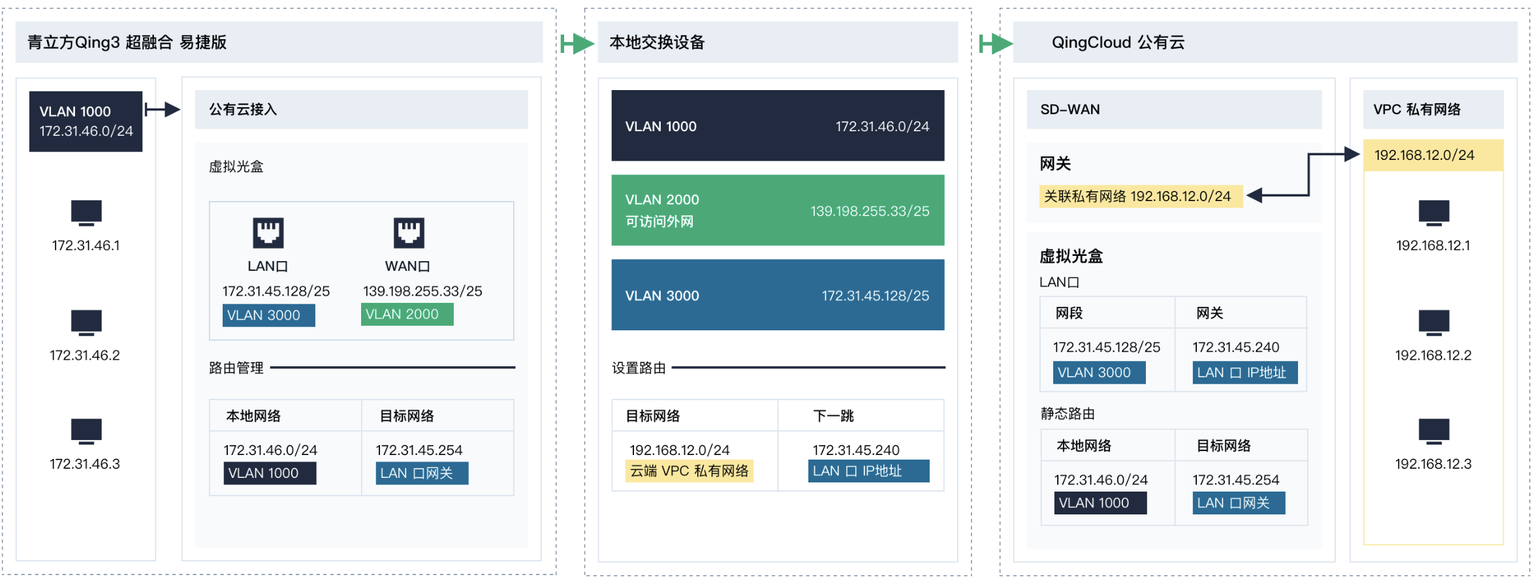Select LAN 口 IP地址 tag under 下一跳
The height and width of the screenshot is (581, 1537).
click(868, 471)
